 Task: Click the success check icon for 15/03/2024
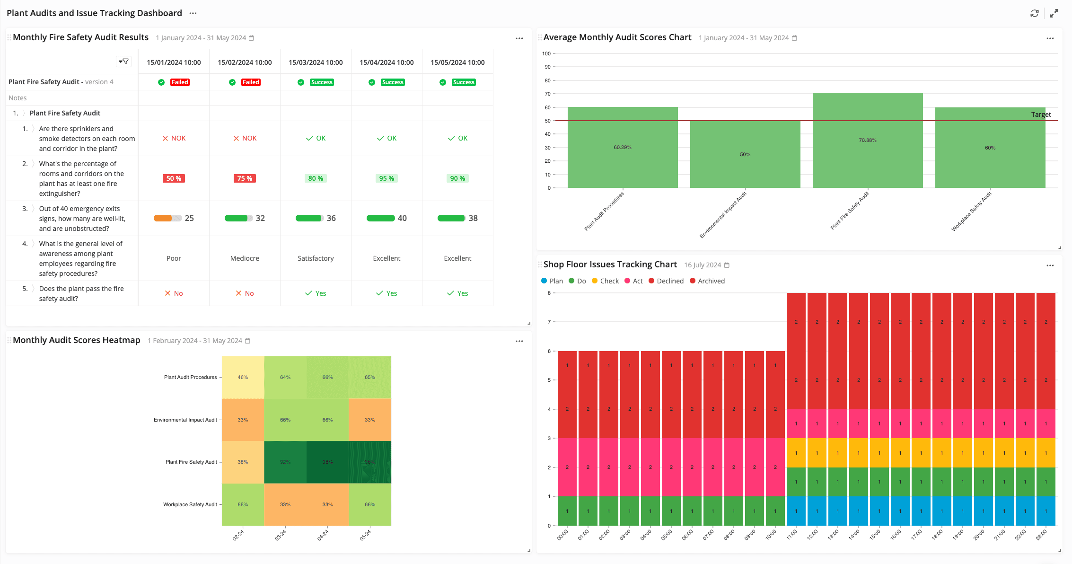[x=301, y=82]
